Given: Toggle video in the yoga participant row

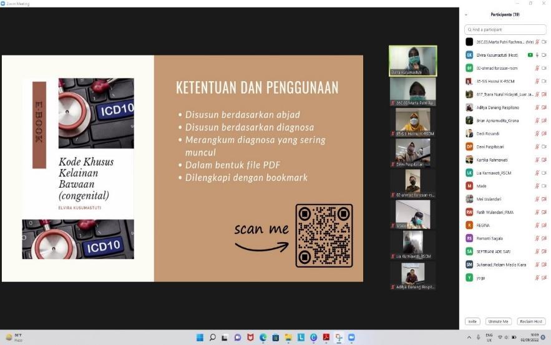Looking at the screenshot, I should point(544,278).
